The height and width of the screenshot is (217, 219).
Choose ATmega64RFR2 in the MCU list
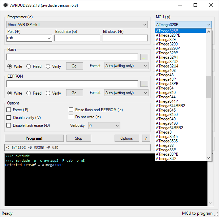coord(180,128)
